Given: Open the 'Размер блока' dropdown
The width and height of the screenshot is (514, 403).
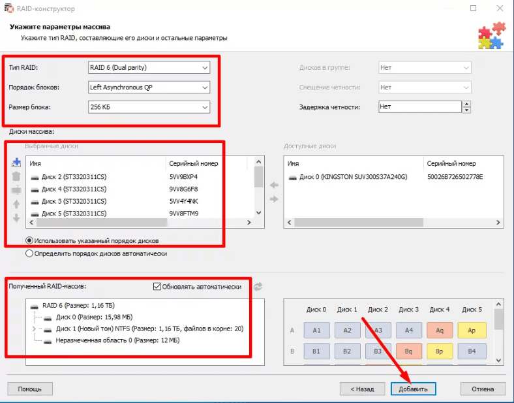Looking at the screenshot, I should click(149, 107).
